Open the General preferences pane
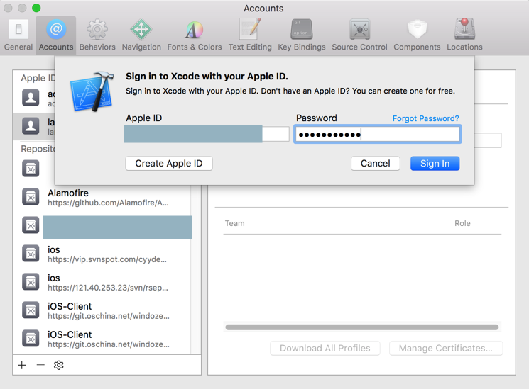Screen dimensions: 529x389 [18, 35]
